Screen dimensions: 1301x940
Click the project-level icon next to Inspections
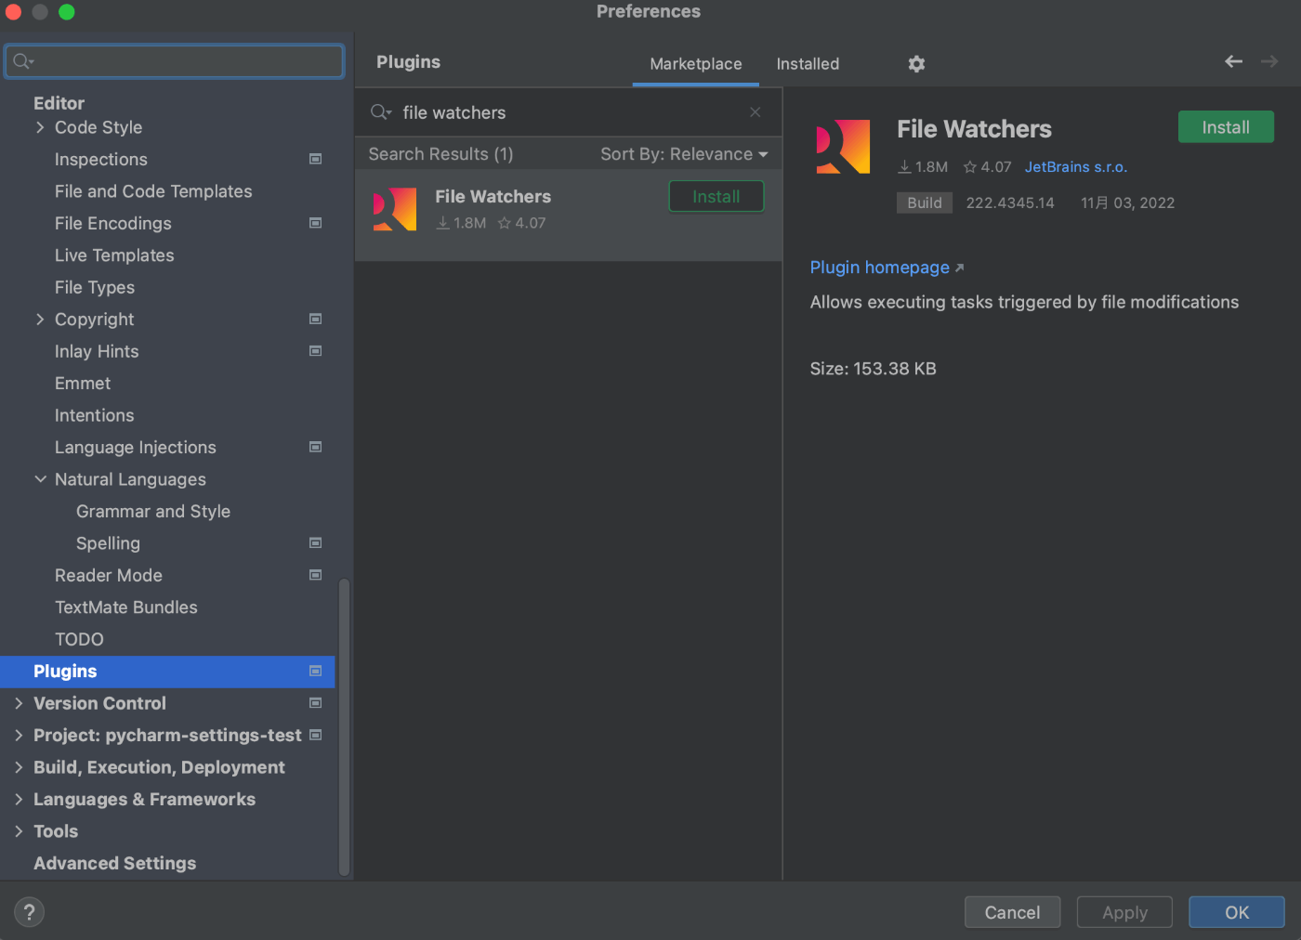316,159
